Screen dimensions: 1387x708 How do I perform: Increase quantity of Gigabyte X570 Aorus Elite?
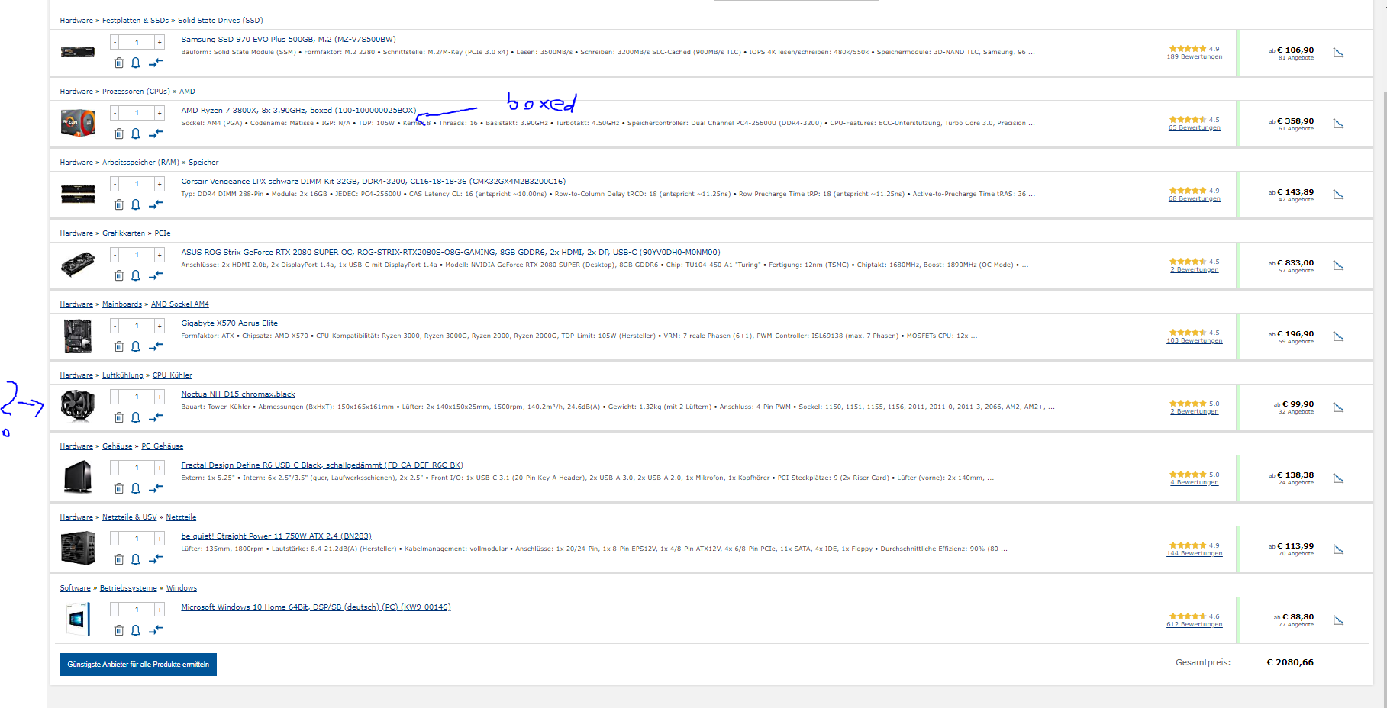[160, 326]
